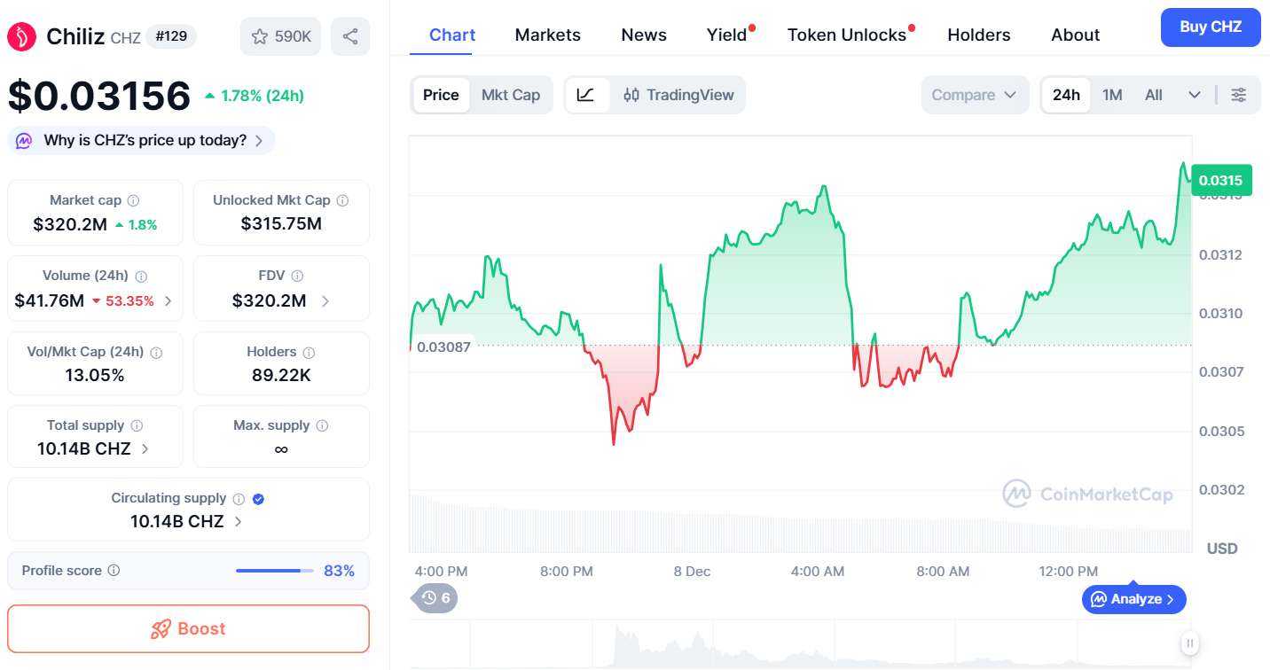The height and width of the screenshot is (670, 1270).
Task: Open the Token Unlocks tab
Action: [x=846, y=35]
